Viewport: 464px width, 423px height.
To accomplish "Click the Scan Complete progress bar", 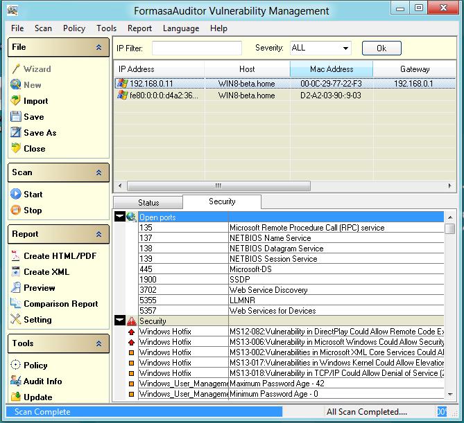I will (x=144, y=411).
